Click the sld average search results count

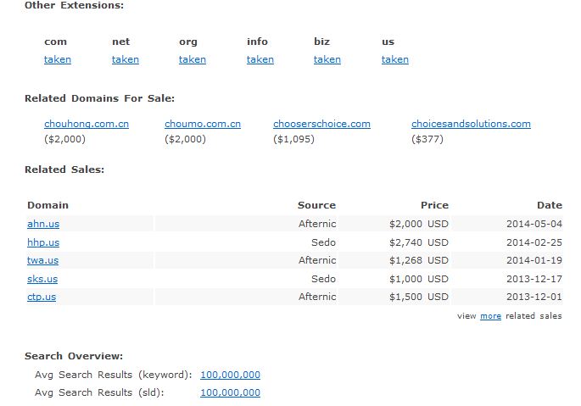click(230, 392)
